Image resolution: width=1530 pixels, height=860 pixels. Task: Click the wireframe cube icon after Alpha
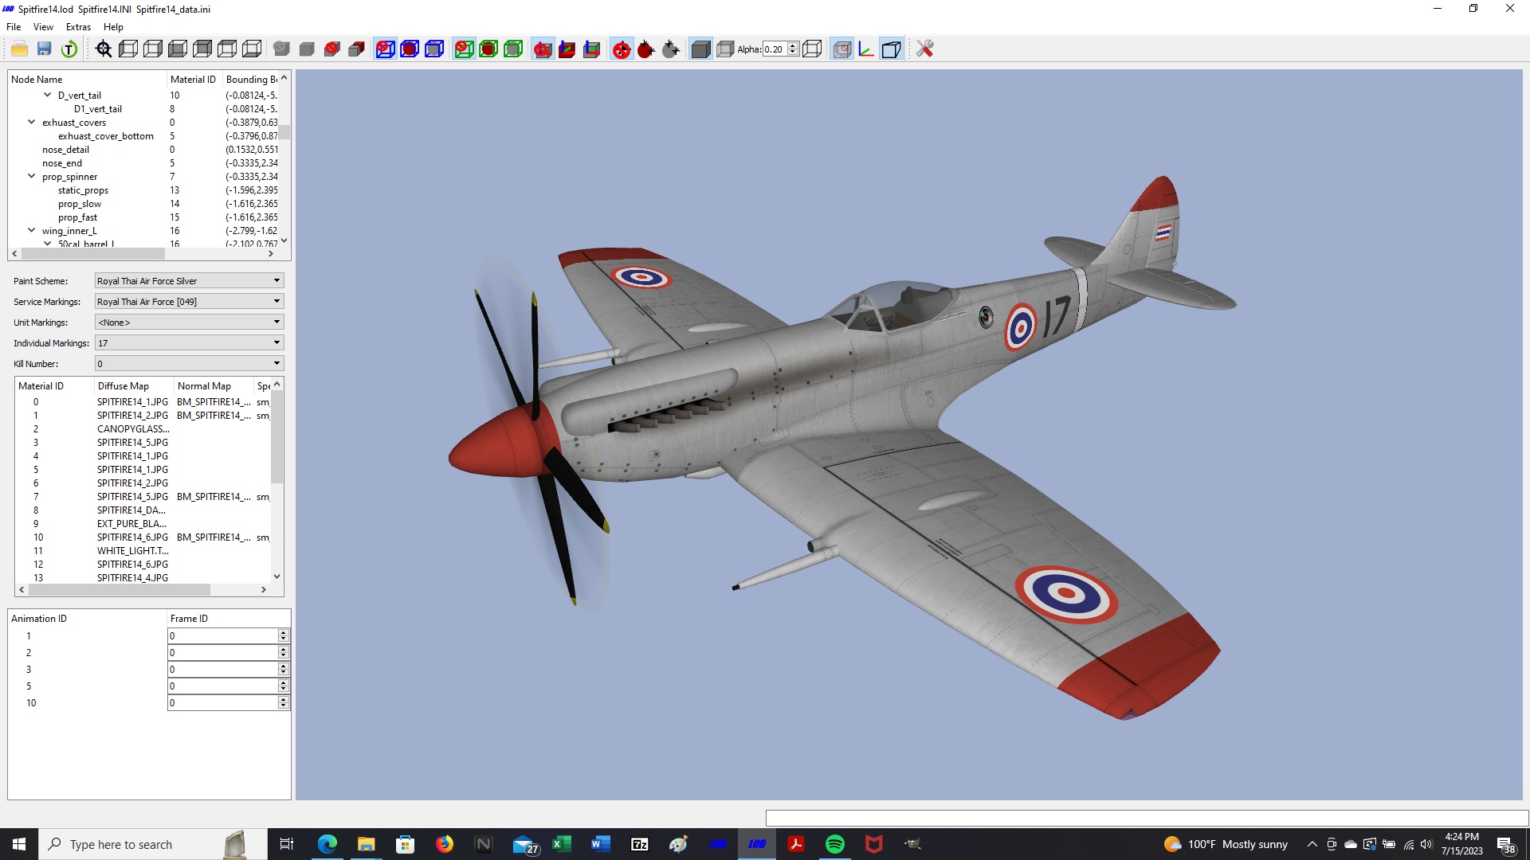click(x=812, y=49)
